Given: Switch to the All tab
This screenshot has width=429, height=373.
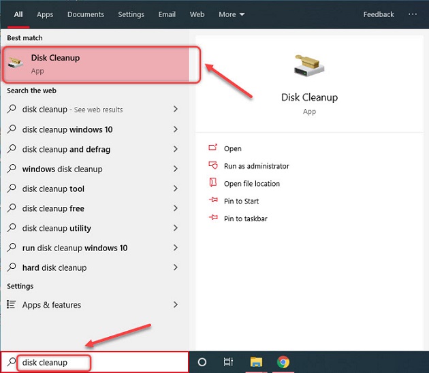Looking at the screenshot, I should [x=18, y=14].
